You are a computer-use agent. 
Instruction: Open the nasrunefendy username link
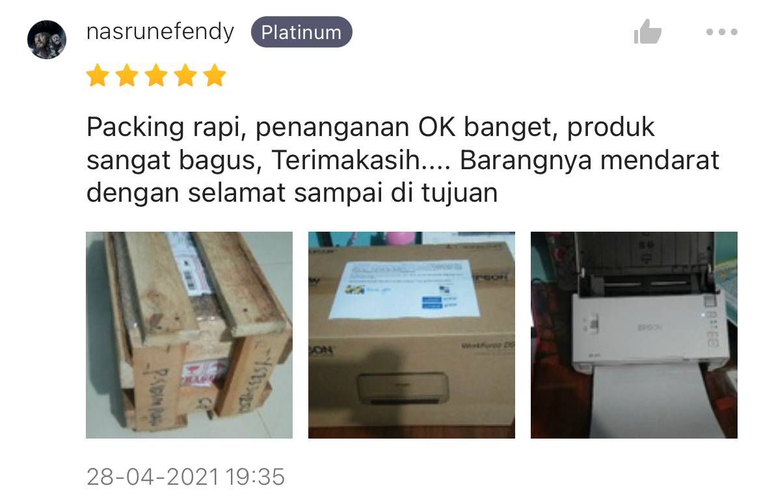160,31
